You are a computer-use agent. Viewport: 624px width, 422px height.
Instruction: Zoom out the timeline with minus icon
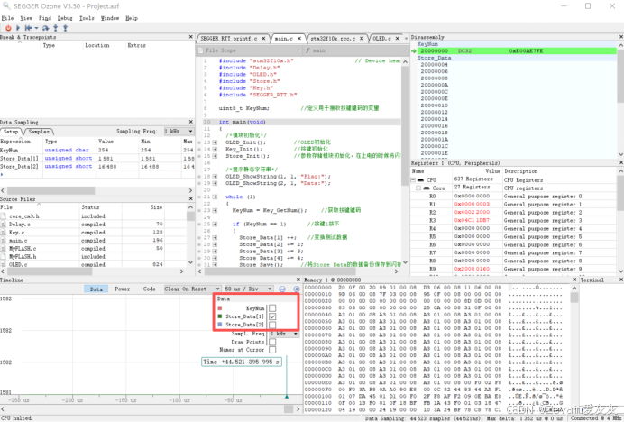[282, 289]
